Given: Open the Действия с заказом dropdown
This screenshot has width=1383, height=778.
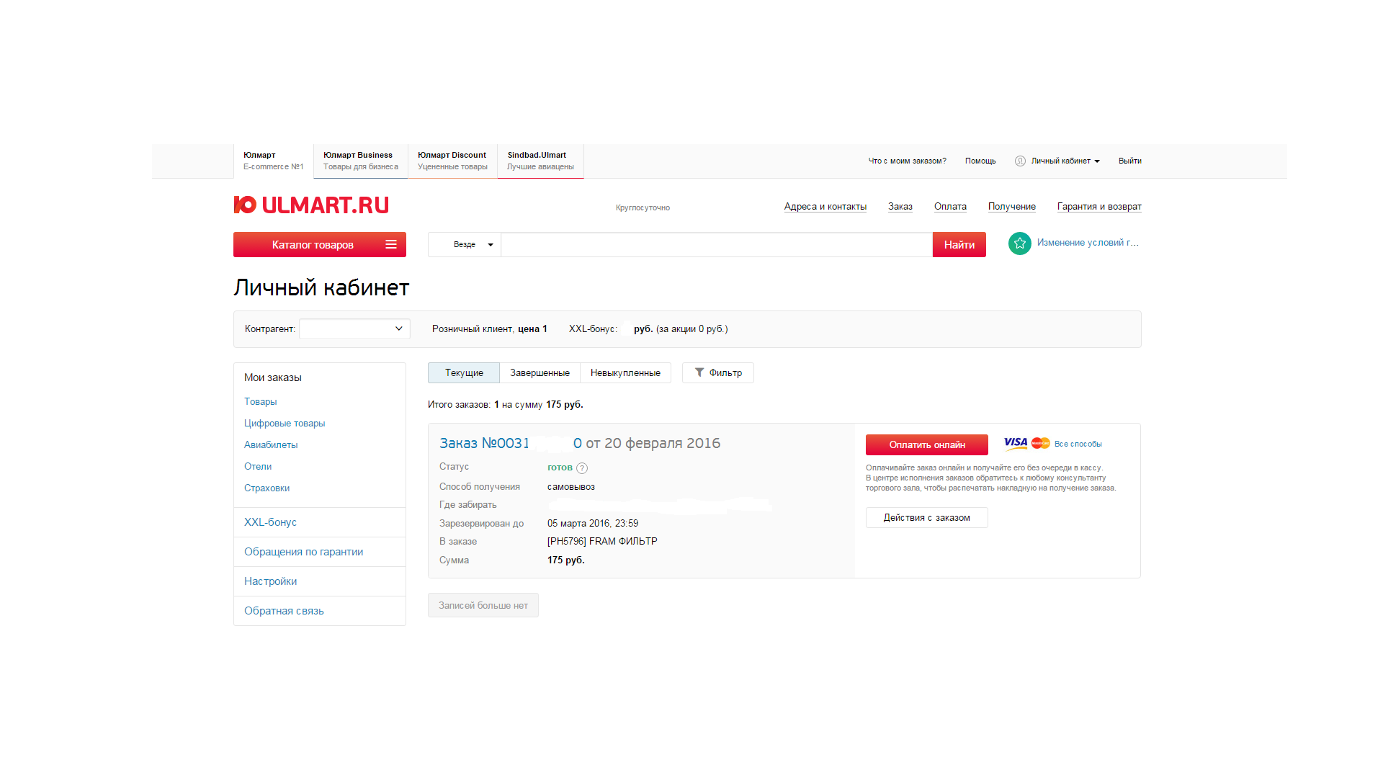Looking at the screenshot, I should [x=926, y=517].
